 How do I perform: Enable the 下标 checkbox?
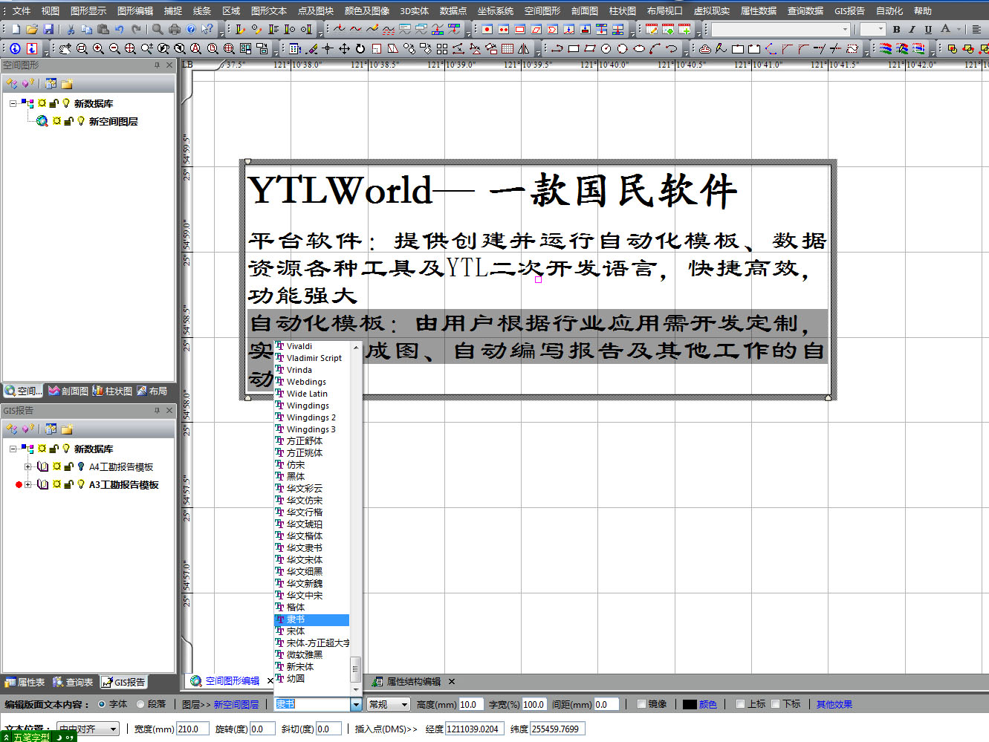[776, 704]
